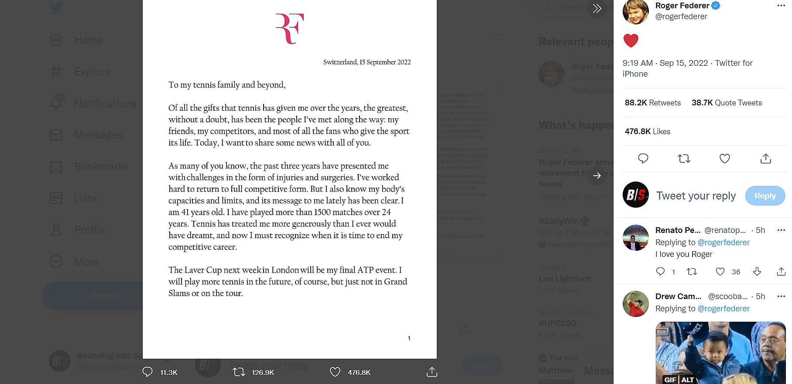Like the tweet from image bottom bar
The image size is (792, 384).
tap(335, 372)
